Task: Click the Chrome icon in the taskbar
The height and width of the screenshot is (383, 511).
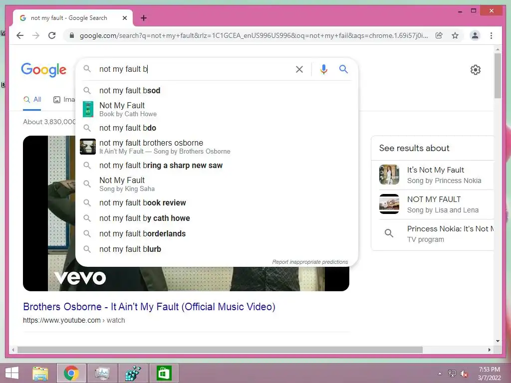Action: (71, 373)
